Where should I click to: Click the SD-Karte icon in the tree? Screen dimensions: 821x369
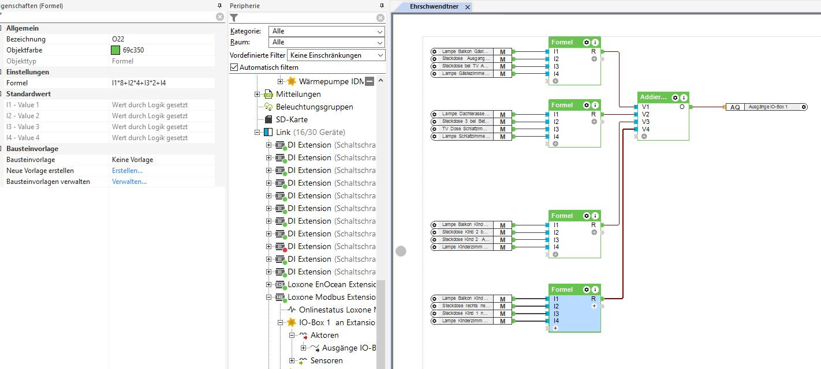268,119
